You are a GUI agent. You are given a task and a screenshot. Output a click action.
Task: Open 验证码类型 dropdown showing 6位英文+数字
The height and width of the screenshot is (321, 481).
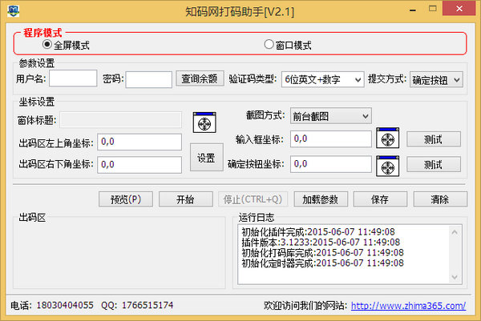pyautogui.click(x=323, y=79)
